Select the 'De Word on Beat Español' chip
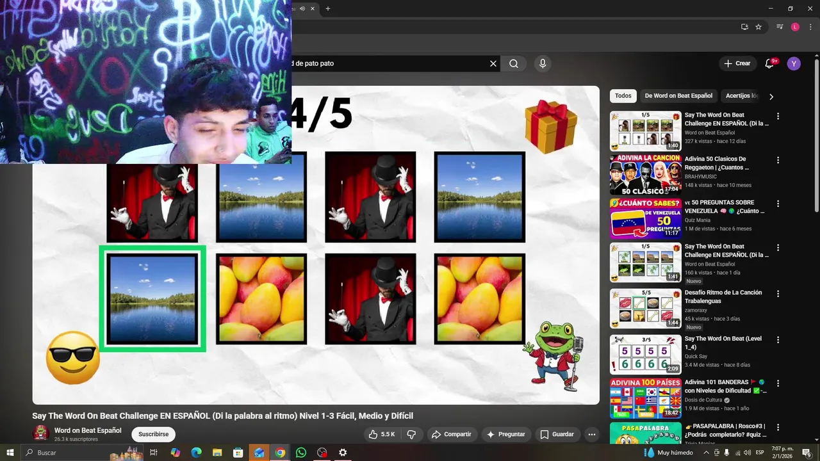This screenshot has height=461, width=820. tap(678, 96)
